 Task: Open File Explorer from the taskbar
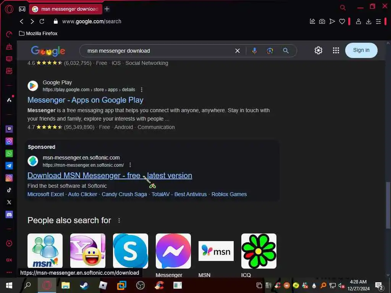click(65, 285)
